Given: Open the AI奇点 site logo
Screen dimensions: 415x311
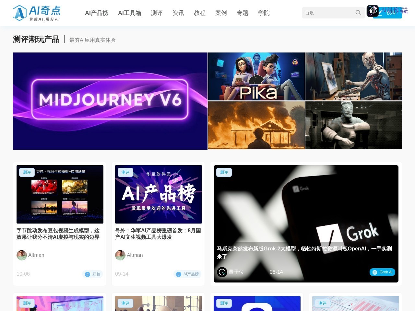Looking at the screenshot, I should 37,13.
